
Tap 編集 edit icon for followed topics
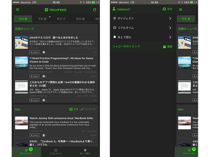tap(165, 47)
